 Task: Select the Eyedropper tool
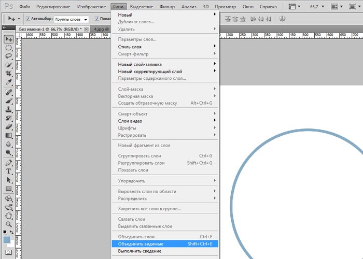pyautogui.click(x=9, y=82)
